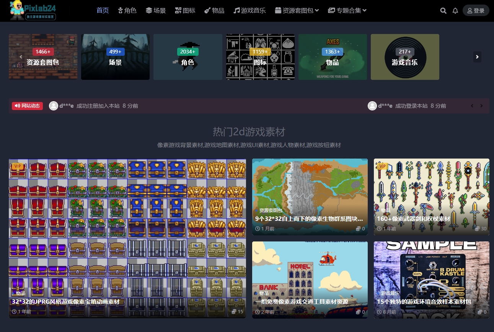Expand the 专题合集 dropdown

click(x=347, y=10)
